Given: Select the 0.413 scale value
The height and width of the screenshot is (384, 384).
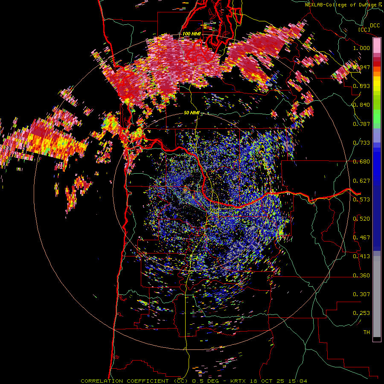Looking at the screenshot, I should pyautogui.click(x=361, y=256).
